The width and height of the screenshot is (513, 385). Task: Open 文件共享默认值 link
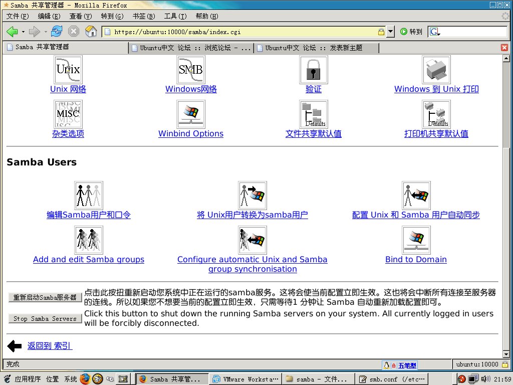(x=314, y=133)
